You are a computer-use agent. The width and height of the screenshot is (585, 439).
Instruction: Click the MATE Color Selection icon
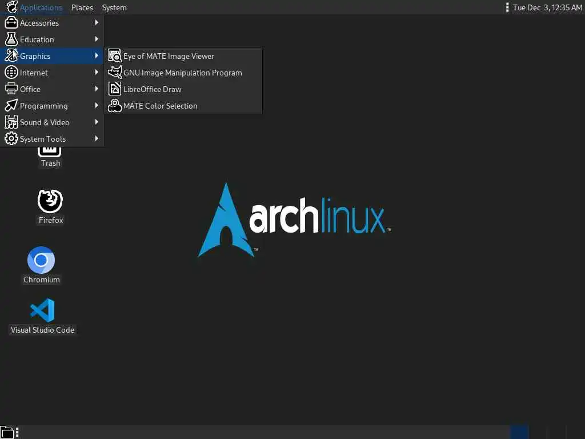[x=114, y=106]
